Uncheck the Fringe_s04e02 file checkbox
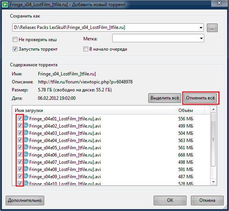Viewport: 229px width, 211px height. pyautogui.click(x=20, y=126)
